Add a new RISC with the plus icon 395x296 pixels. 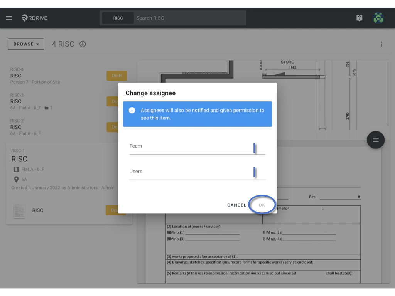tap(82, 44)
